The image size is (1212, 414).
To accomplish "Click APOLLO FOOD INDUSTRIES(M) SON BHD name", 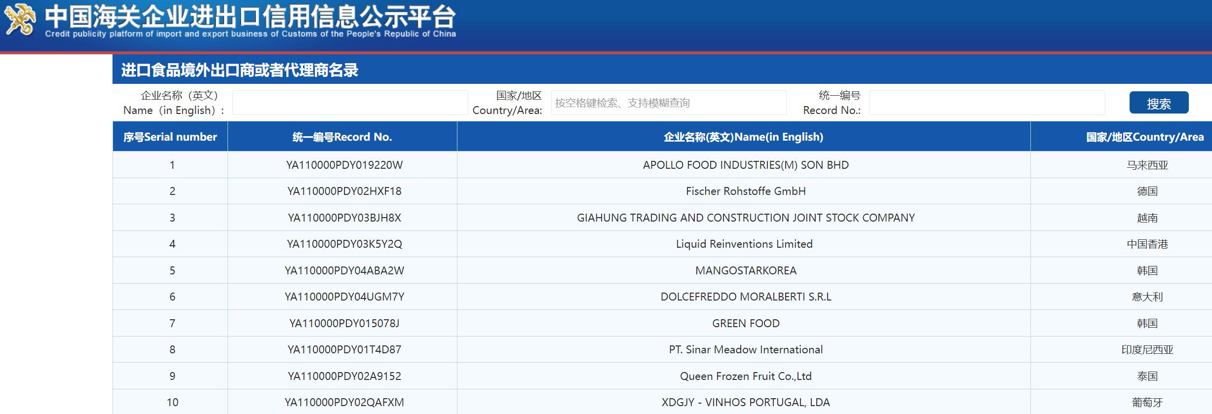I will pos(746,165).
